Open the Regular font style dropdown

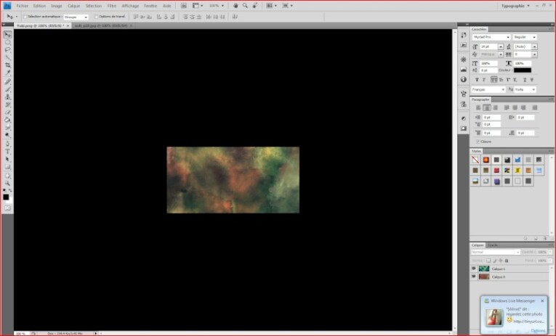[525, 37]
